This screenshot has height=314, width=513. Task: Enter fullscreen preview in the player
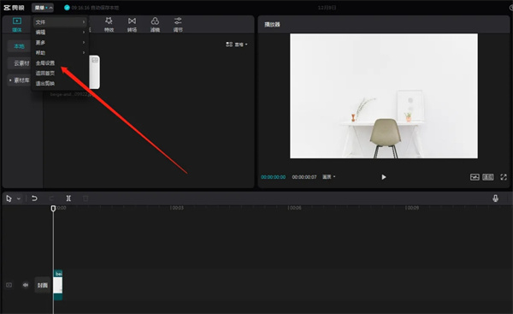pyautogui.click(x=504, y=177)
